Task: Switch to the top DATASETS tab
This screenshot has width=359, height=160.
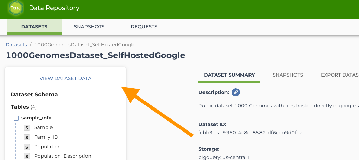Action: click(x=34, y=27)
